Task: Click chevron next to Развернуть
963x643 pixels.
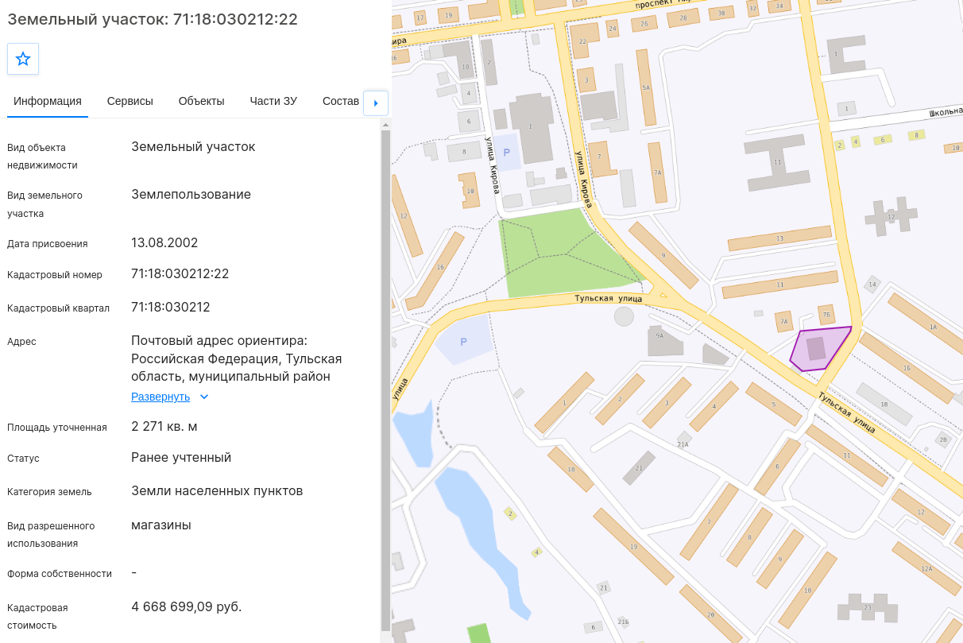Action: (204, 397)
